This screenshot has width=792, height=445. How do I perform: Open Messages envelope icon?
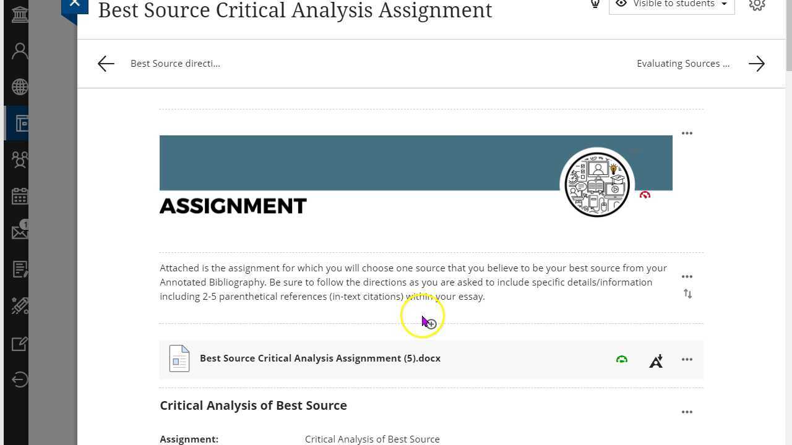(19, 232)
